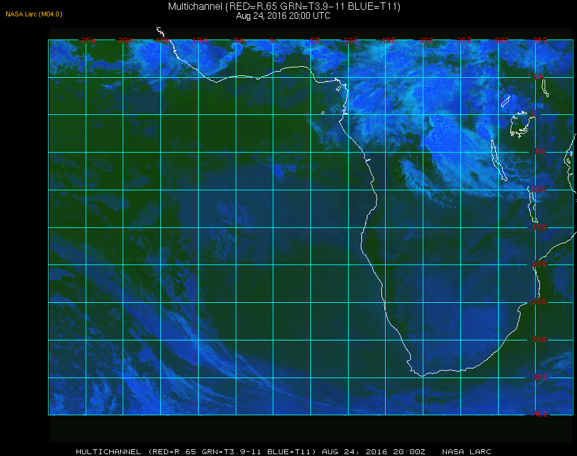The height and width of the screenshot is (456, 577).
Task: Click the 25W longitude label
Action: click(x=88, y=40)
